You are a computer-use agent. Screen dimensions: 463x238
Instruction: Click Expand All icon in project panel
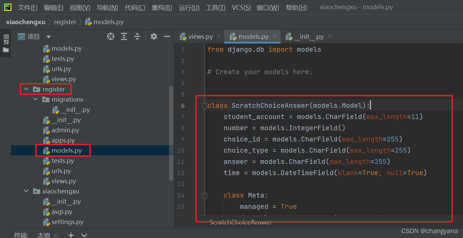tap(124, 36)
